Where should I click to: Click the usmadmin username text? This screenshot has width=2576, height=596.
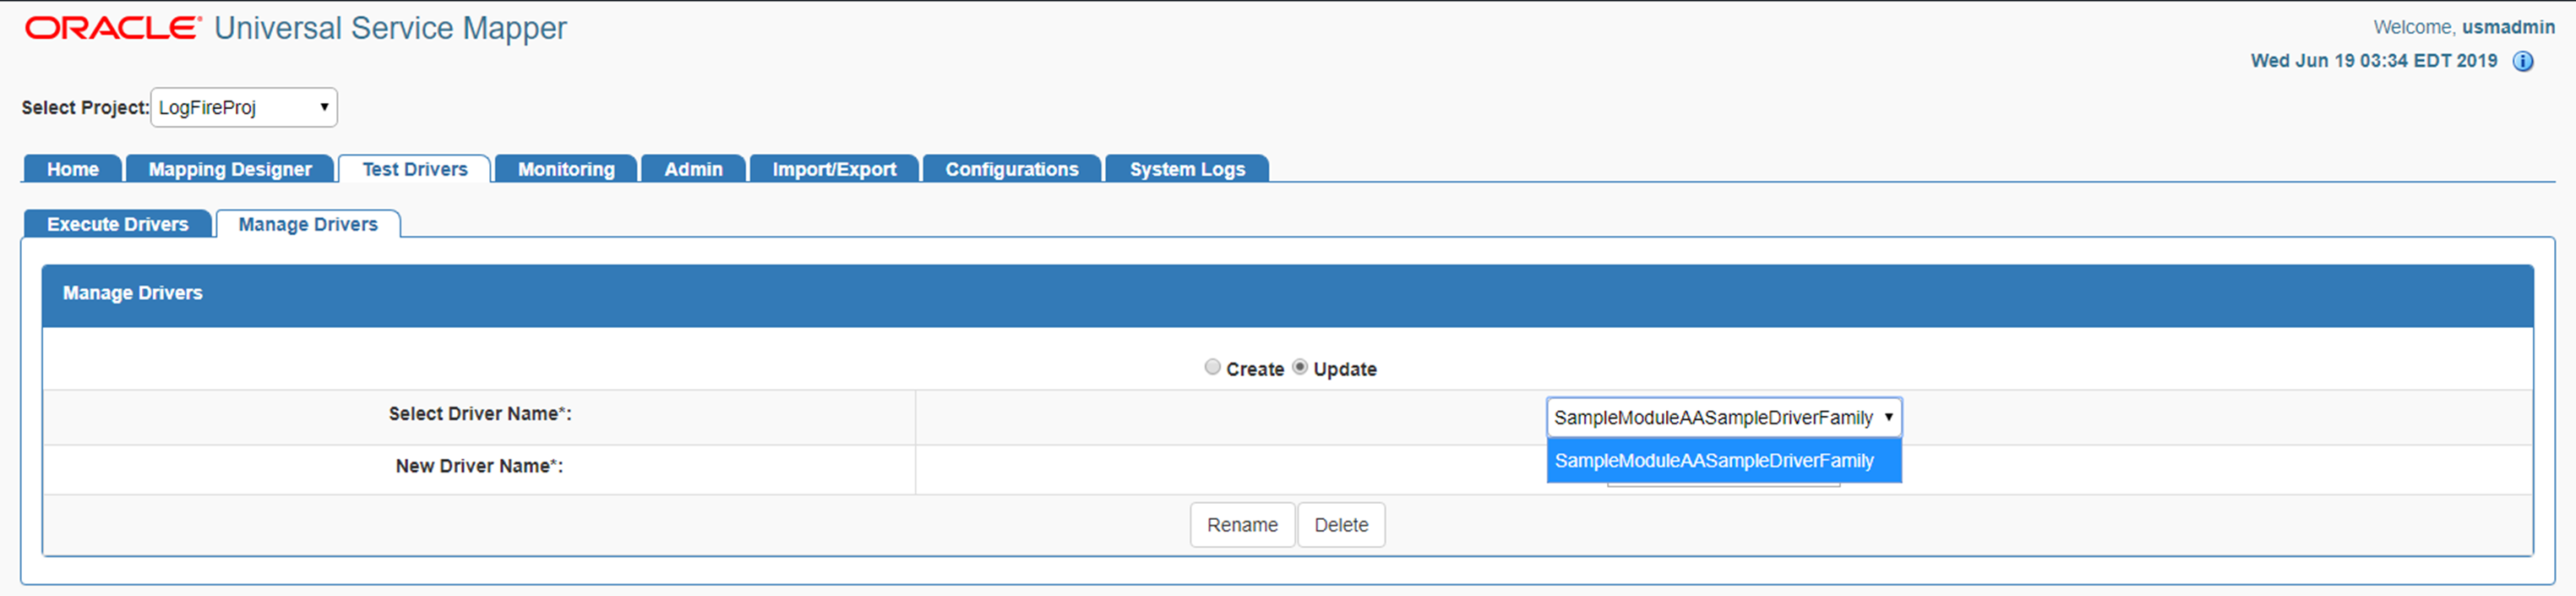point(2508,27)
